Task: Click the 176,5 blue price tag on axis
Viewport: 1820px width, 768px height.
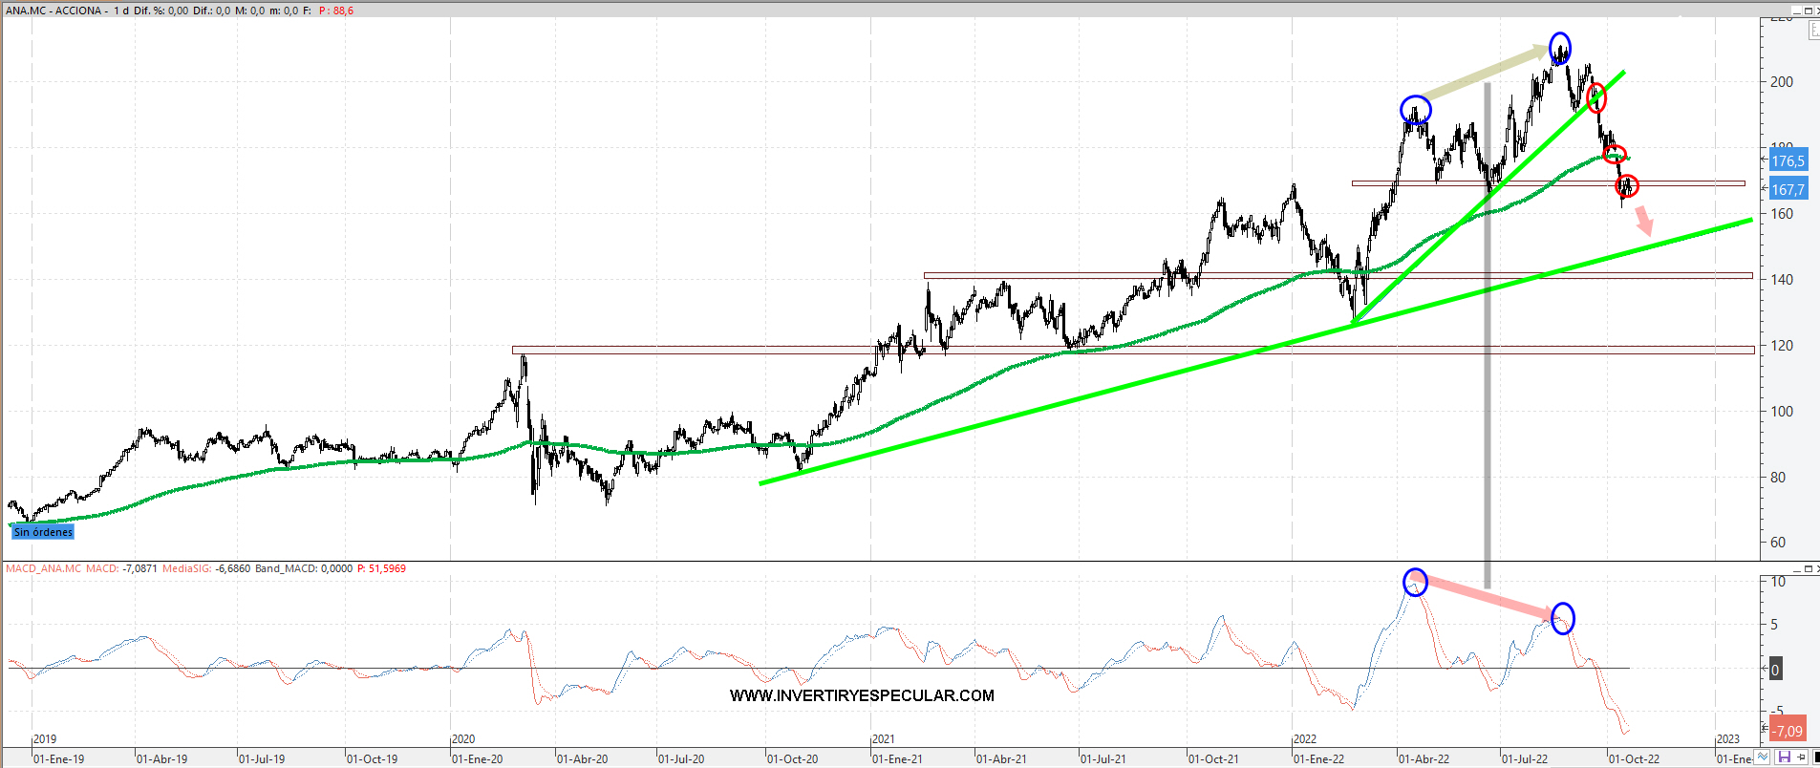Action: pos(1788,161)
